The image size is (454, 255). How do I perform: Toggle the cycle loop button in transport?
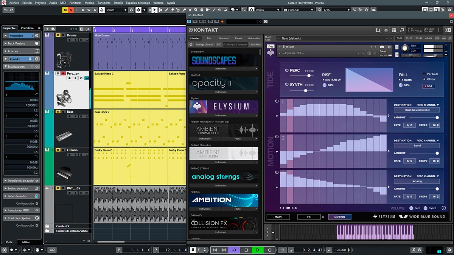234,250
